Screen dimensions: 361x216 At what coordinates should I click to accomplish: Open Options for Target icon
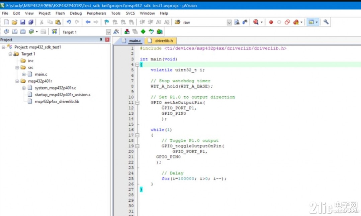pos(116,31)
